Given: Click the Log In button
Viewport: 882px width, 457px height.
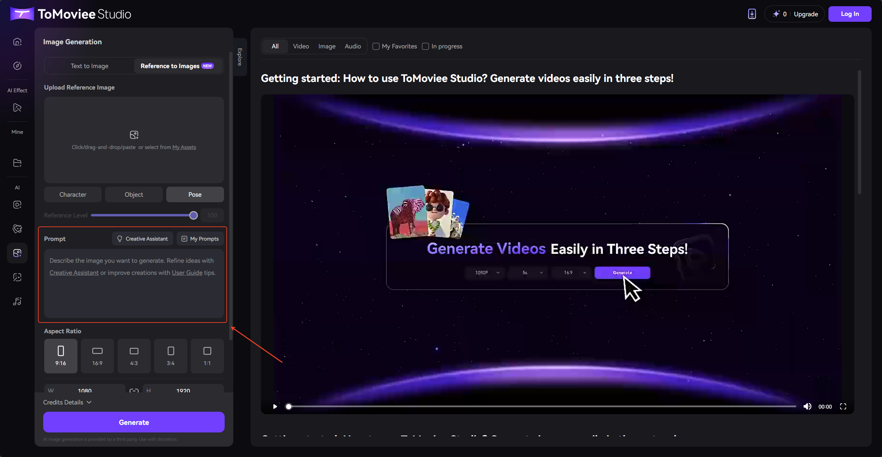Looking at the screenshot, I should (x=850, y=14).
